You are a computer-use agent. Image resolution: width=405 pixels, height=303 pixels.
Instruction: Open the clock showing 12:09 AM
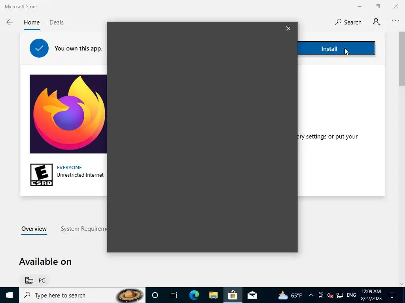[371, 295]
